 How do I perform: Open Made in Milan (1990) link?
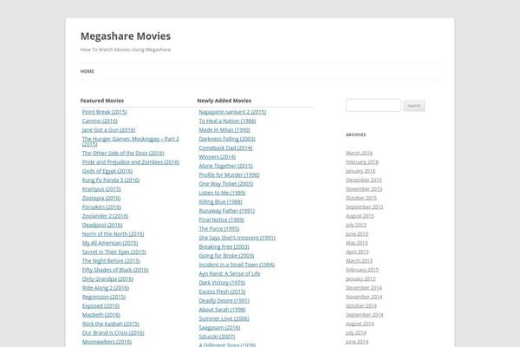[x=224, y=130]
